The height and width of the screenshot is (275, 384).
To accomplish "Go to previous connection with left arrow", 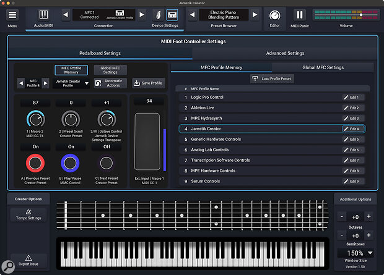I will (66, 15).
